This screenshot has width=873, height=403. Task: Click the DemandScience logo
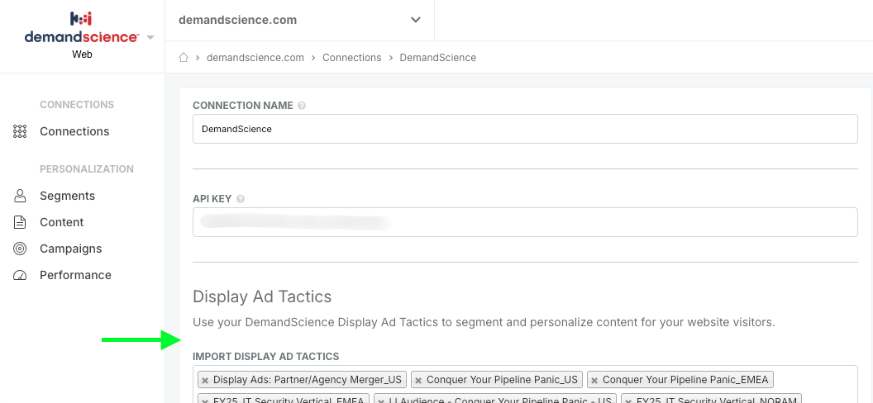click(81, 28)
